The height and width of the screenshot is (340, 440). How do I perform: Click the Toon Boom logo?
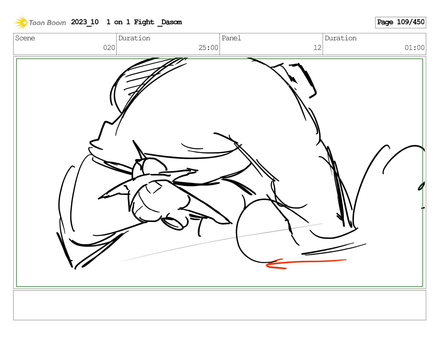coord(40,22)
